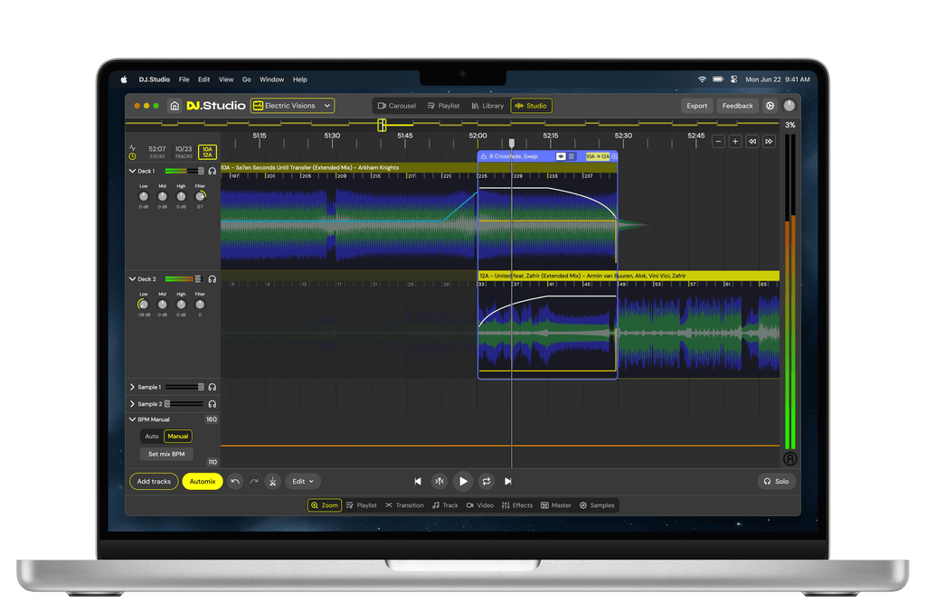
Task: Expand the Sample 2 track
Action: [x=132, y=404]
